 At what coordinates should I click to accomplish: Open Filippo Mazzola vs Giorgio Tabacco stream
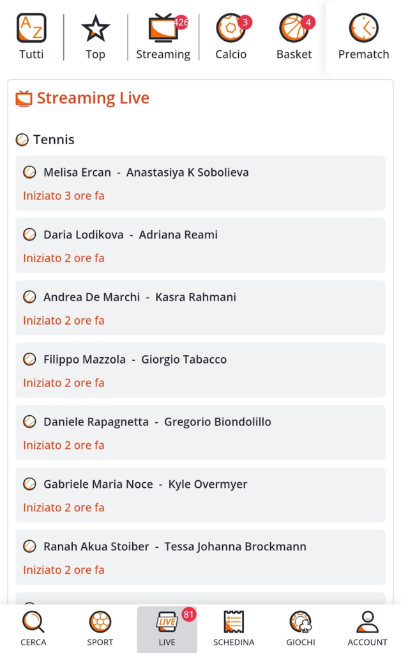tap(200, 371)
